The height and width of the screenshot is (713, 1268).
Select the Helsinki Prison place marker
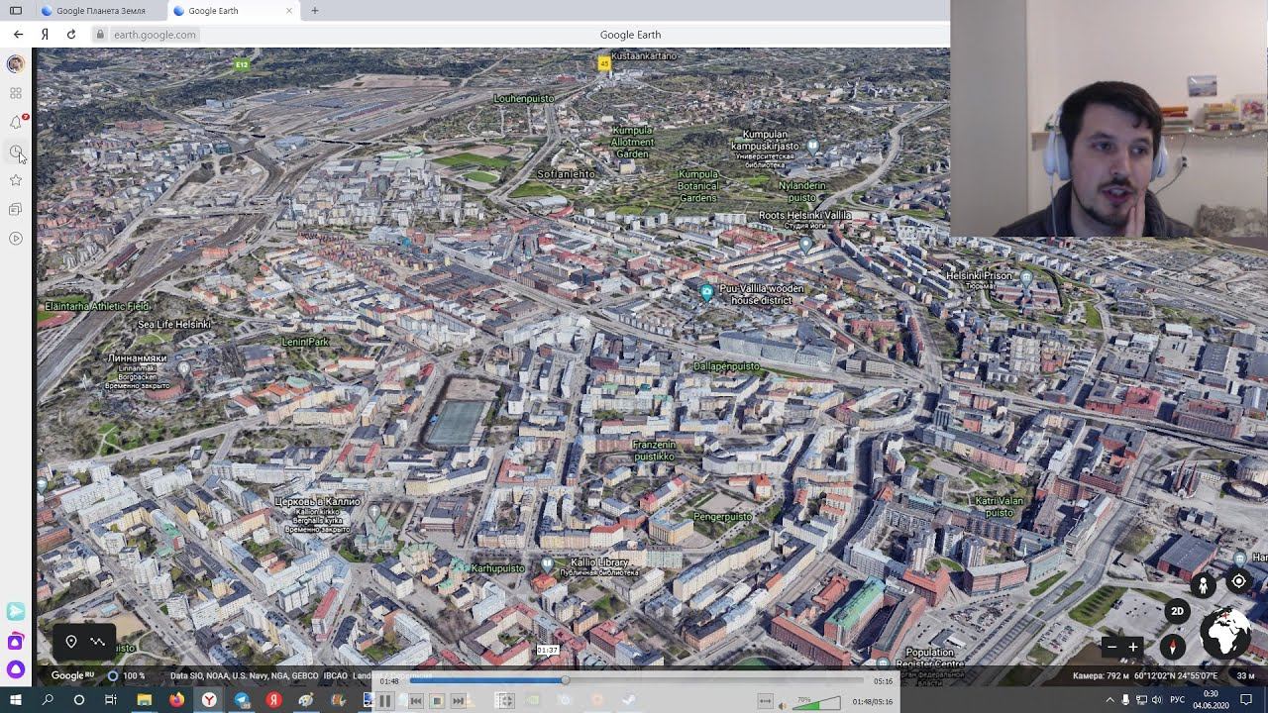[x=1026, y=278]
